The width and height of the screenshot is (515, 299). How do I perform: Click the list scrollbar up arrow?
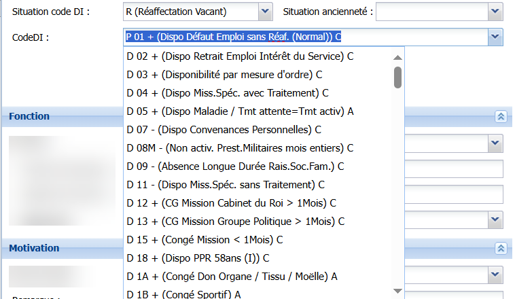pyautogui.click(x=397, y=55)
